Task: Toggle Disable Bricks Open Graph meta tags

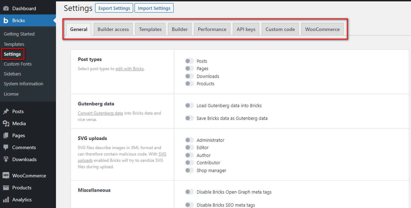Action: [189, 192]
